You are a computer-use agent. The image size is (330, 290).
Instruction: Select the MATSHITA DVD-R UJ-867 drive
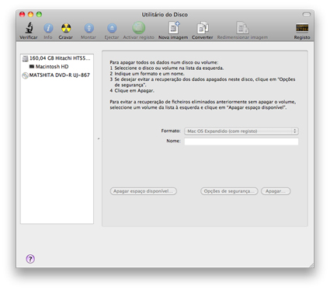pyautogui.click(x=57, y=75)
